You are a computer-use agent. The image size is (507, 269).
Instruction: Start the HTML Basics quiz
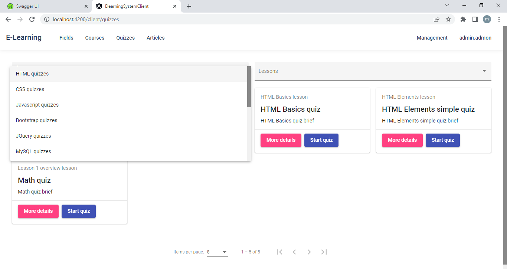point(321,140)
